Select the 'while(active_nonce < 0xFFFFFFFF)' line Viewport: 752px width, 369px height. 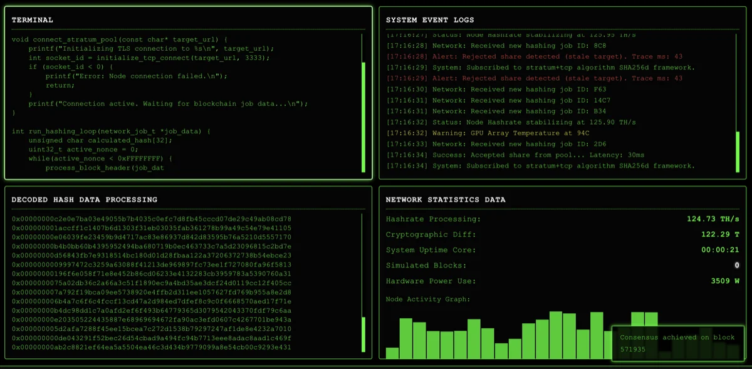100,159
